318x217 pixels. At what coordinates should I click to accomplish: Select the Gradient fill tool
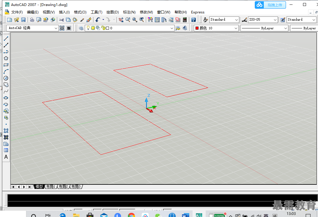(6, 137)
